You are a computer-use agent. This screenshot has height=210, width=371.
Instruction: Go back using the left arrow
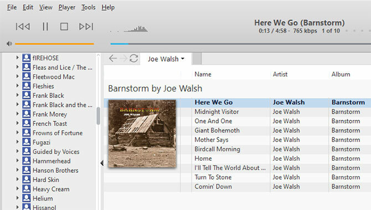113,58
